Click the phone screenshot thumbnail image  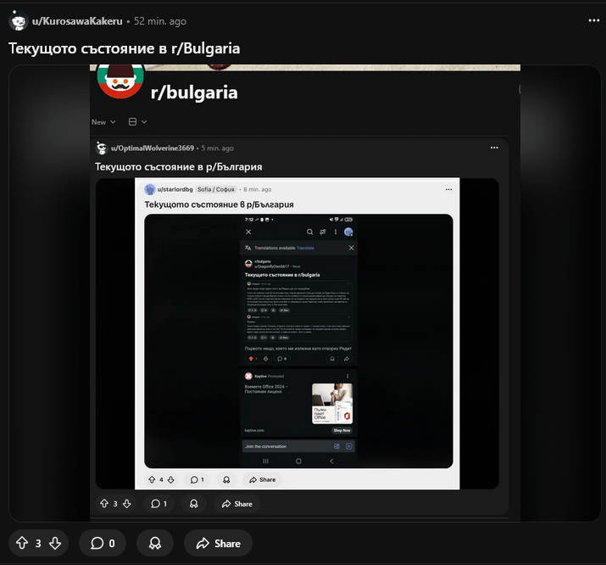298,339
